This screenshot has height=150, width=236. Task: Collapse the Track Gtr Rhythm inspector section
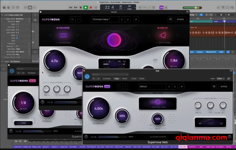2,61
